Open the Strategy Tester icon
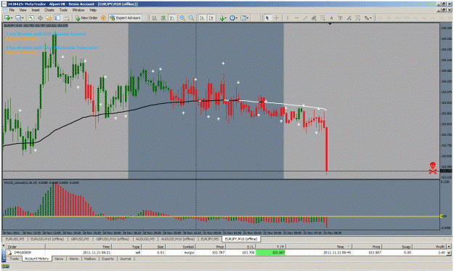 click(x=67, y=18)
